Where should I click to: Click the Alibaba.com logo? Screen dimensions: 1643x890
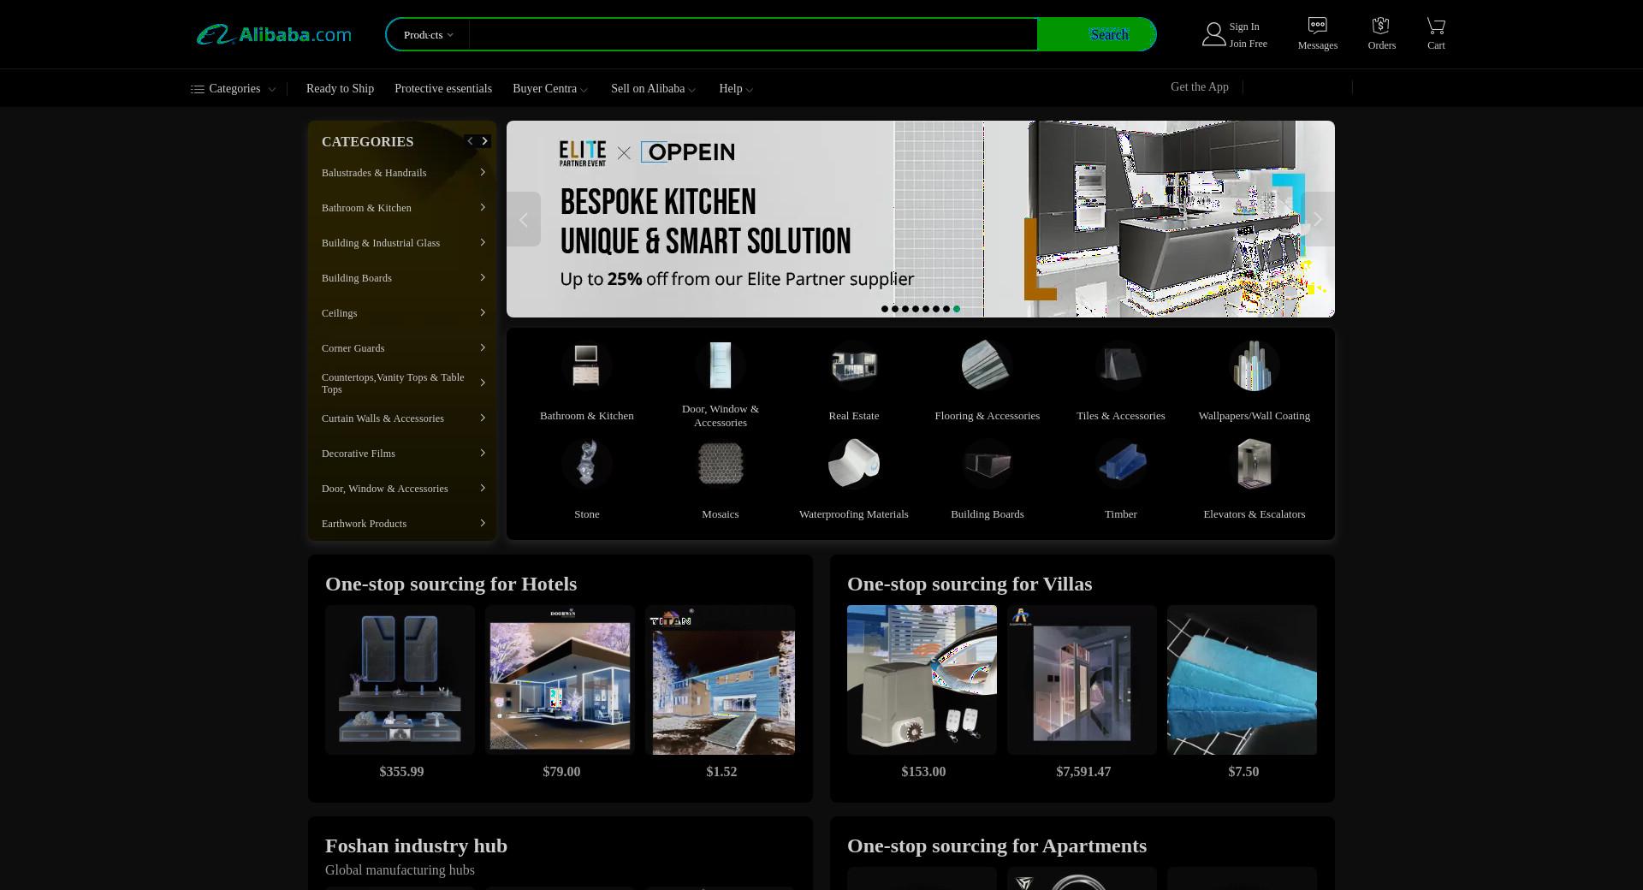[274, 35]
